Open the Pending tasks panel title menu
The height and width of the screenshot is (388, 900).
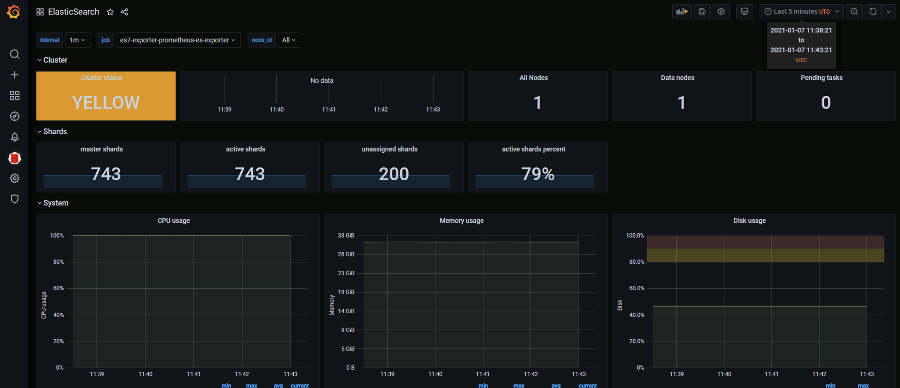(x=821, y=78)
